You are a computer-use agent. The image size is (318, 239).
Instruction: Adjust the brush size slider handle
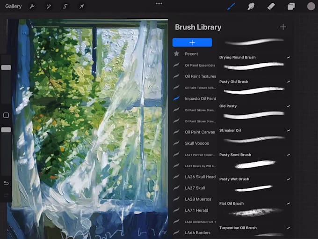point(6,67)
